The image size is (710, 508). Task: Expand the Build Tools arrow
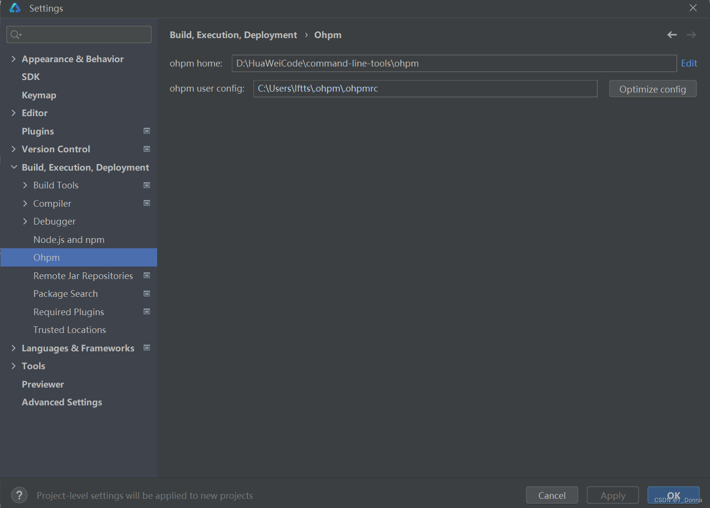pyautogui.click(x=25, y=185)
